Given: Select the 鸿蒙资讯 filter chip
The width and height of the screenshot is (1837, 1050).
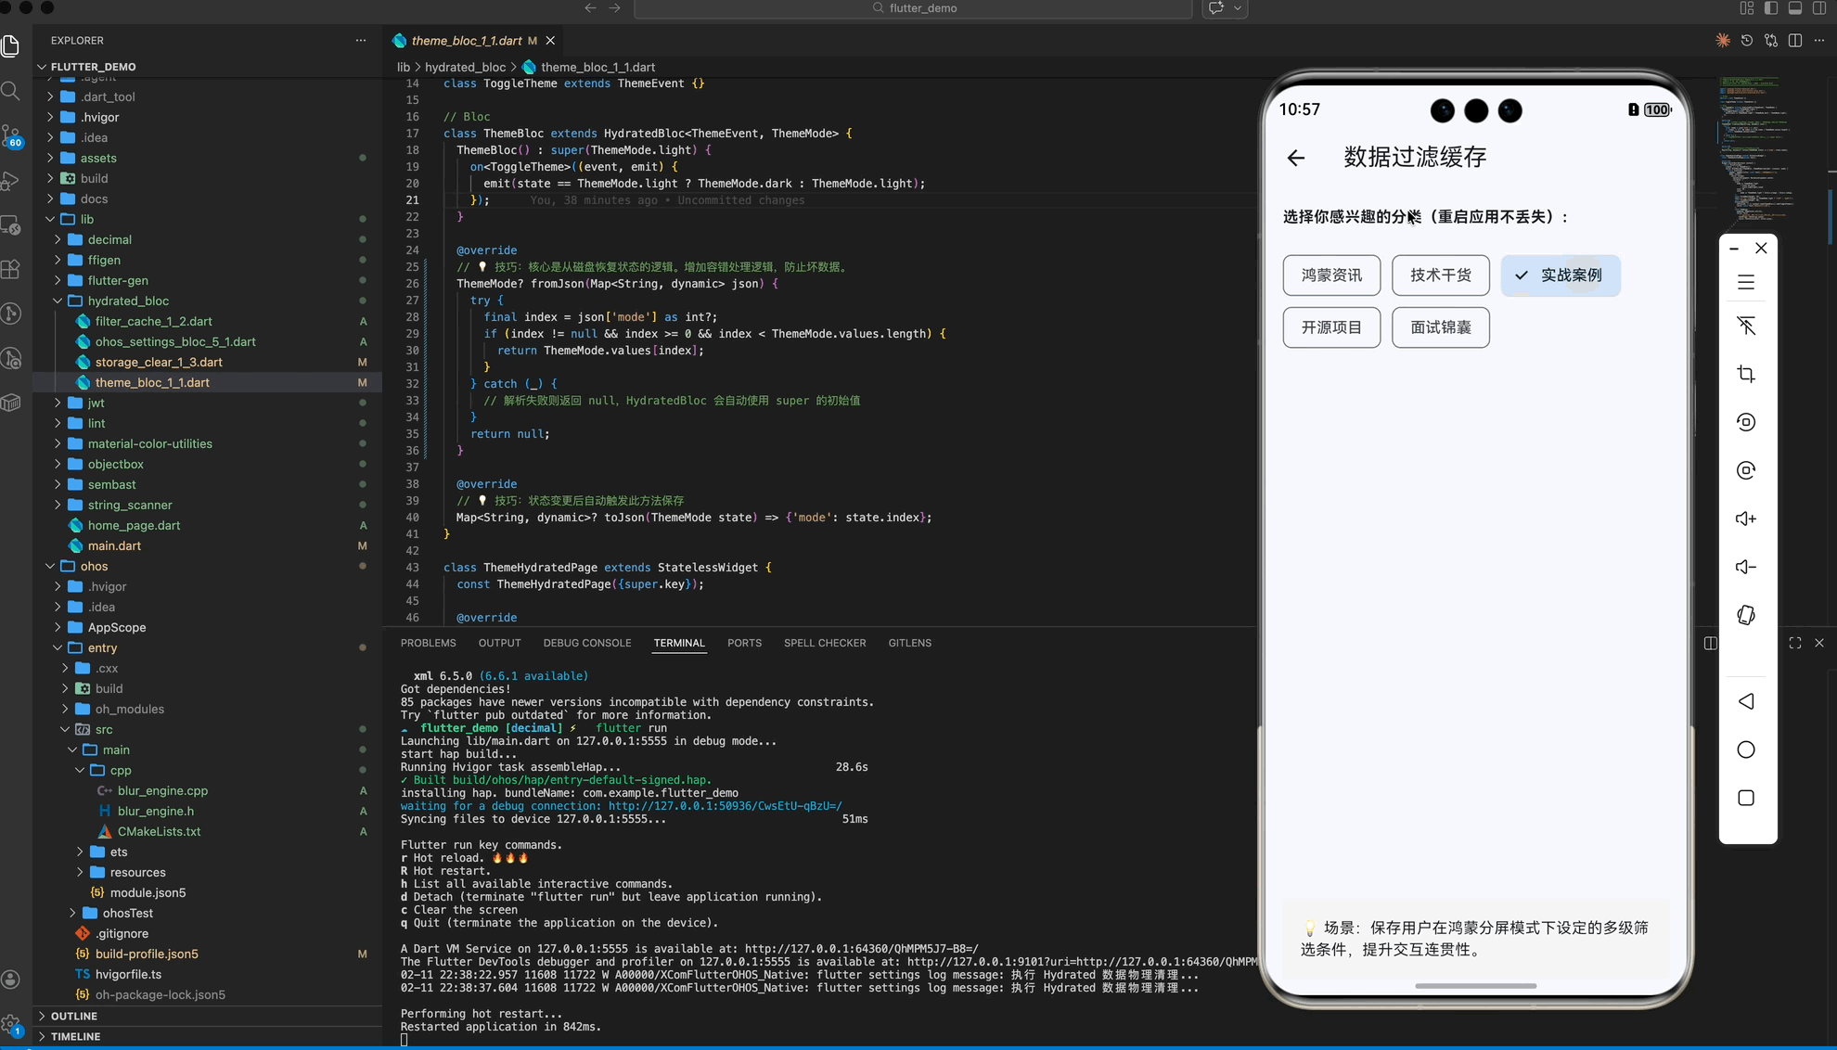Looking at the screenshot, I should (1331, 275).
